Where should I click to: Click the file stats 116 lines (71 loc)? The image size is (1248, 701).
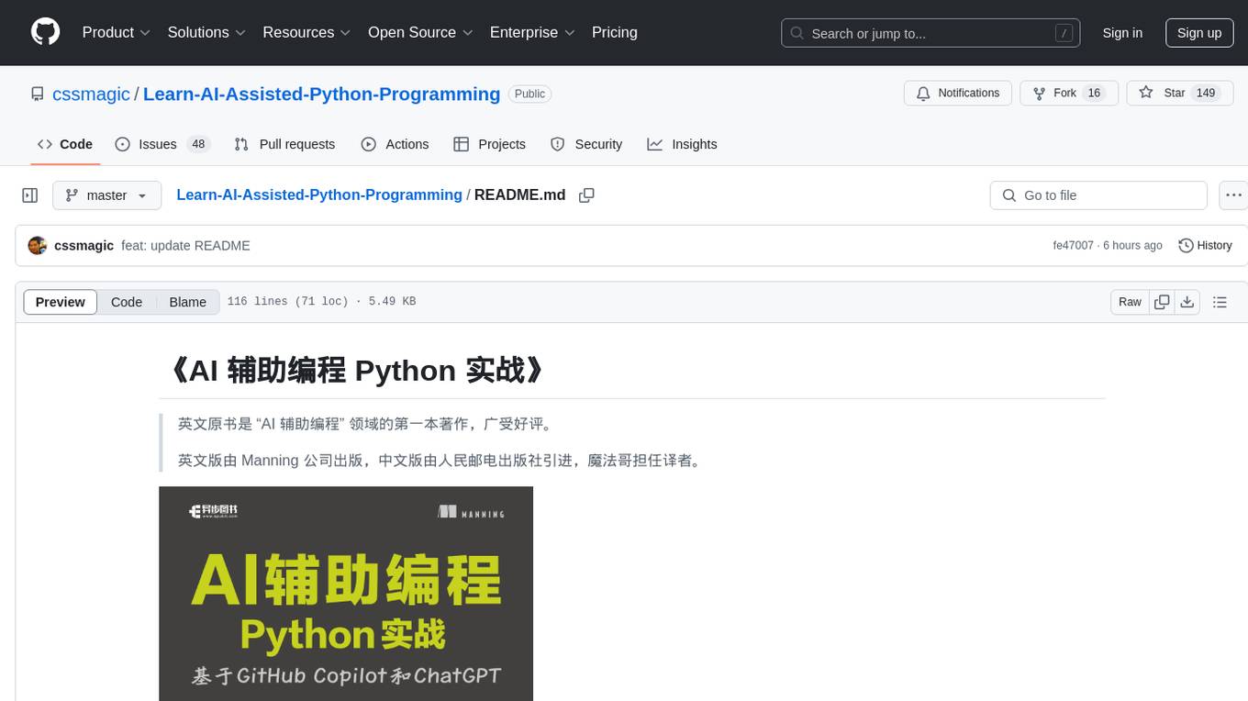[x=287, y=302]
